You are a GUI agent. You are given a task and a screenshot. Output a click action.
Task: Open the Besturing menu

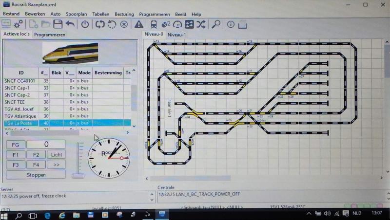124,14
